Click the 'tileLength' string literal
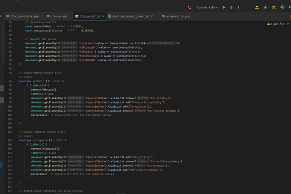The image size is (291, 194). 87,47
